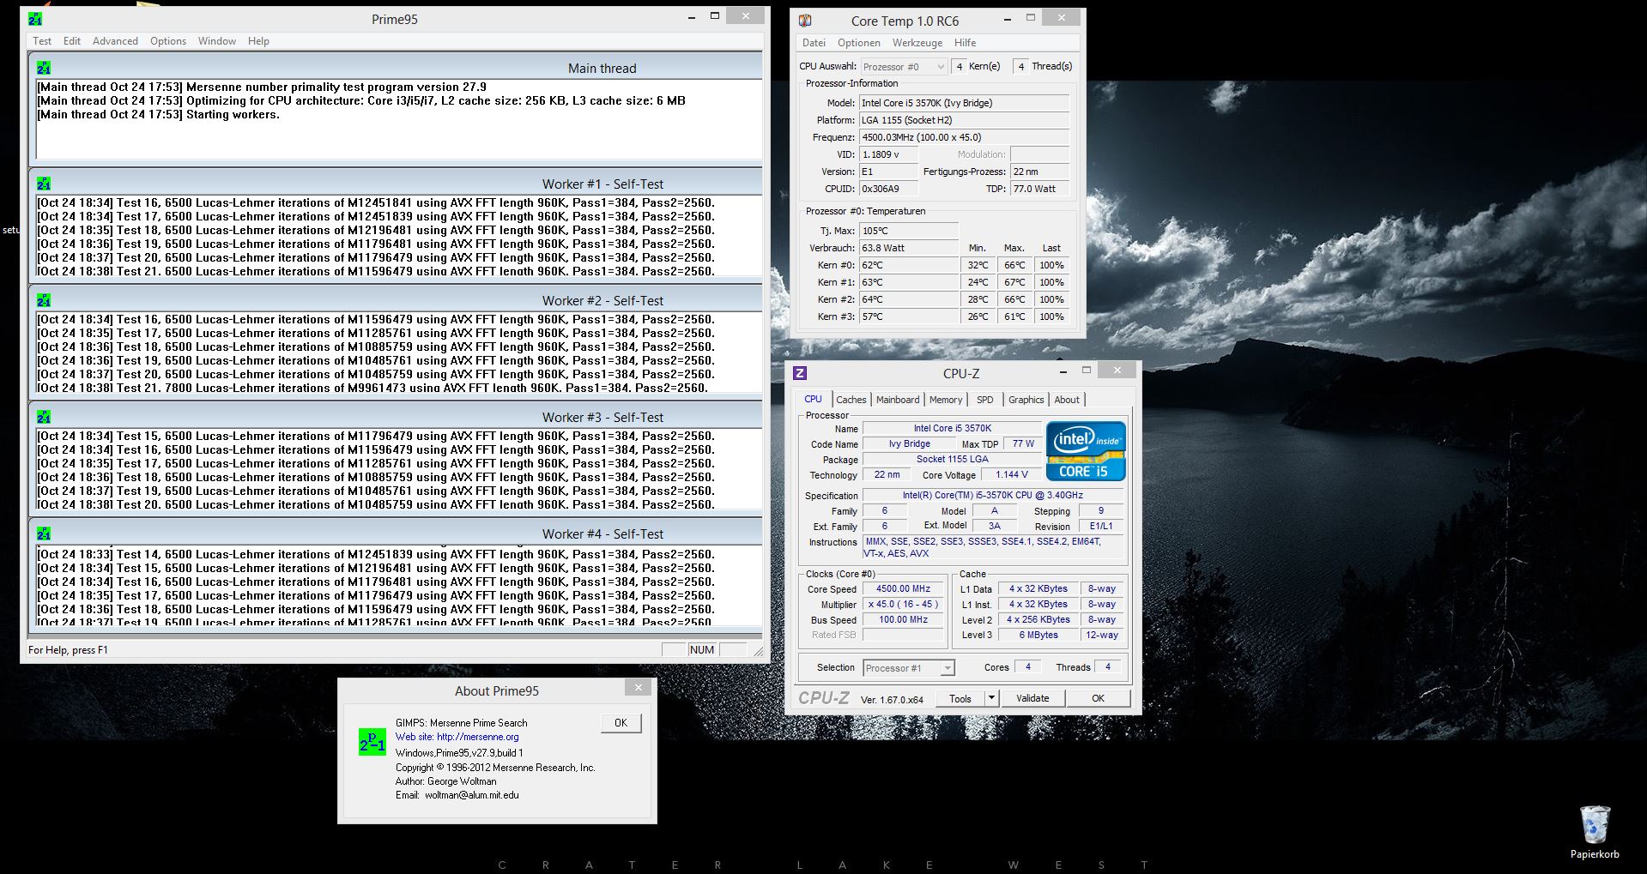Click the 'Worker #1 - Self-Test' title bar
Image resolution: width=1647 pixels, height=874 pixels.
coord(396,184)
